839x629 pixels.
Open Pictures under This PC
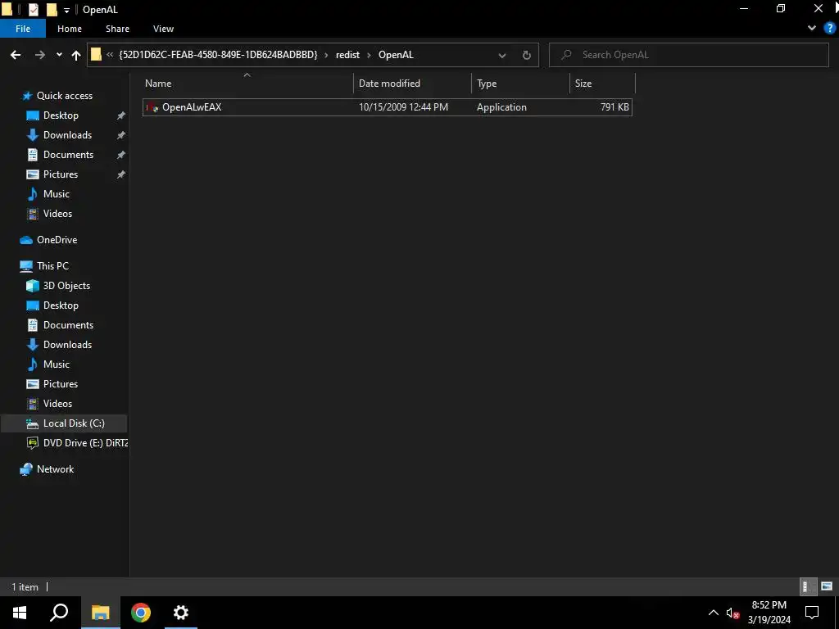point(61,384)
